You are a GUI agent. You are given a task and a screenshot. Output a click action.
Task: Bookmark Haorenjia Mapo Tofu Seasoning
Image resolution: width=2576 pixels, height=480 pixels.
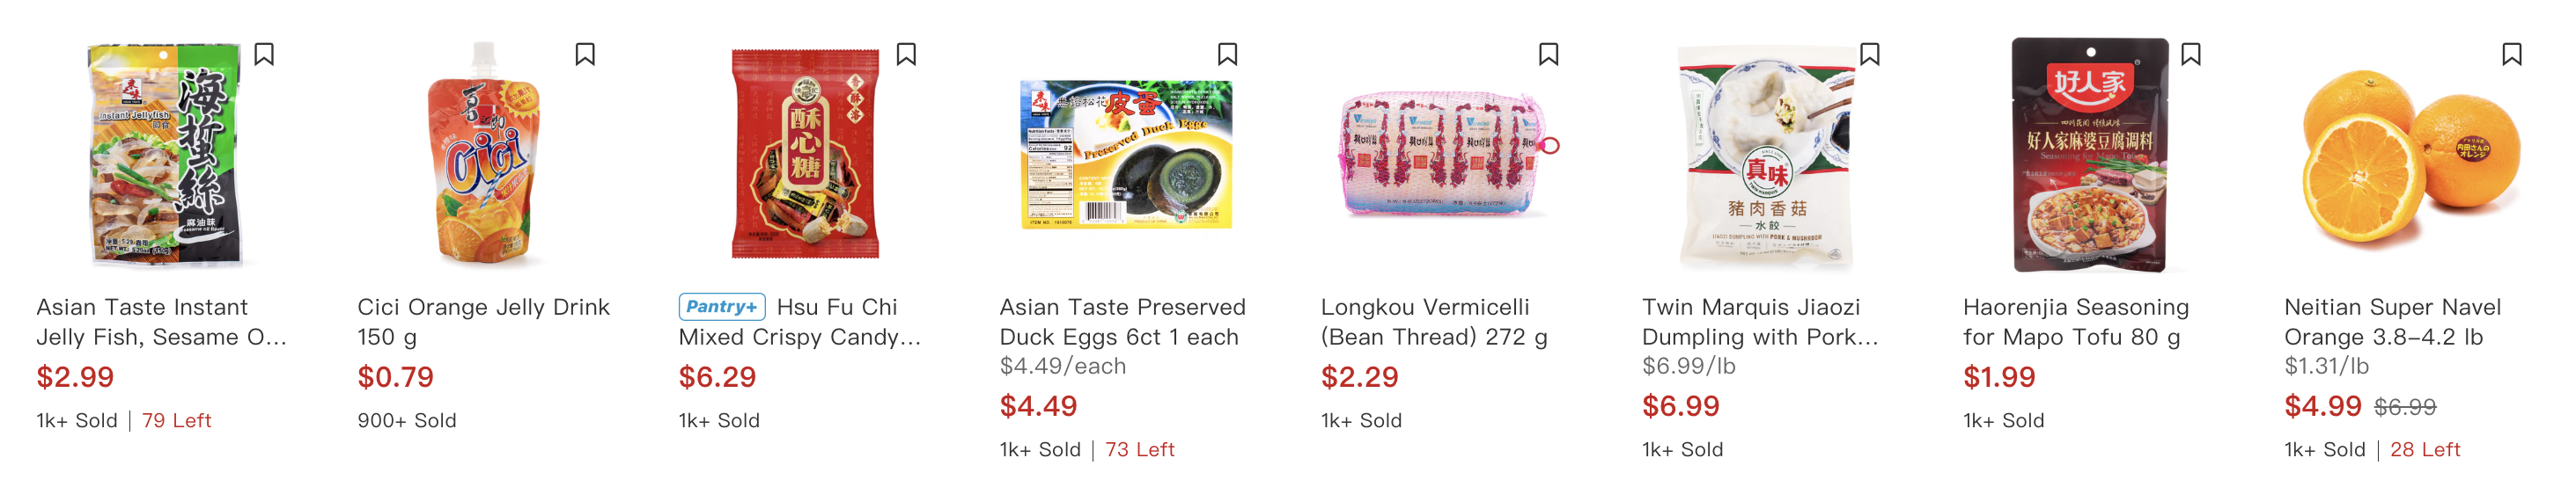coord(2190,54)
